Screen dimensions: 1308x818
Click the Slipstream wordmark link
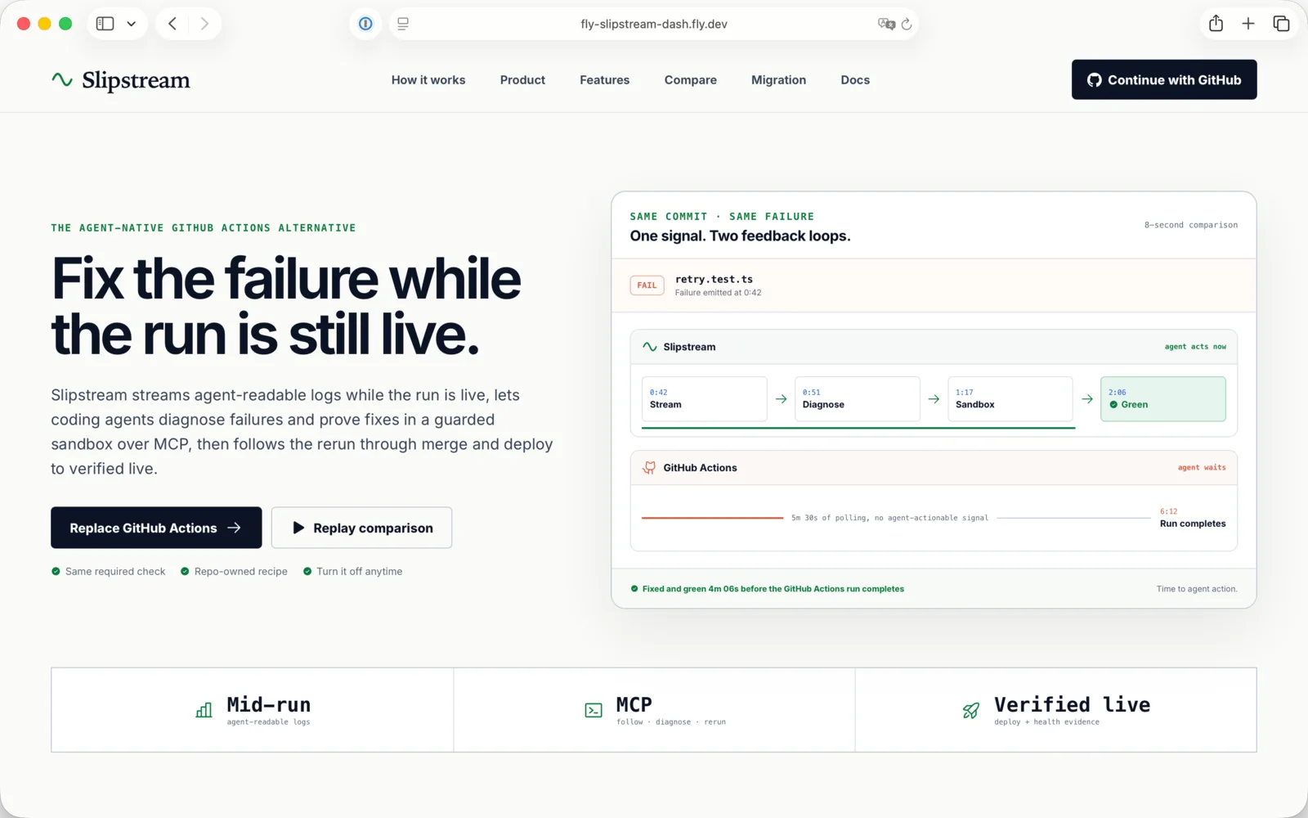coord(136,80)
